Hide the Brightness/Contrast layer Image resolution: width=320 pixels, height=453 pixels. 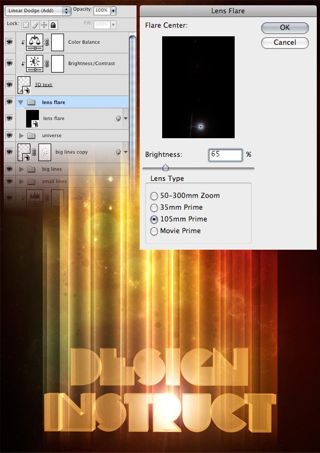coord(10,63)
